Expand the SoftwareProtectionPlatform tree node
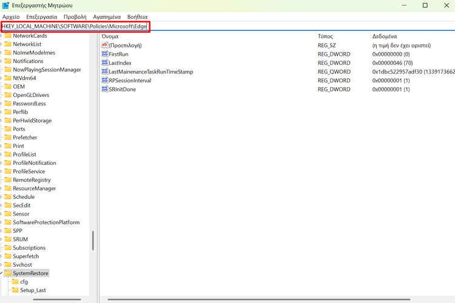 coord(1,222)
